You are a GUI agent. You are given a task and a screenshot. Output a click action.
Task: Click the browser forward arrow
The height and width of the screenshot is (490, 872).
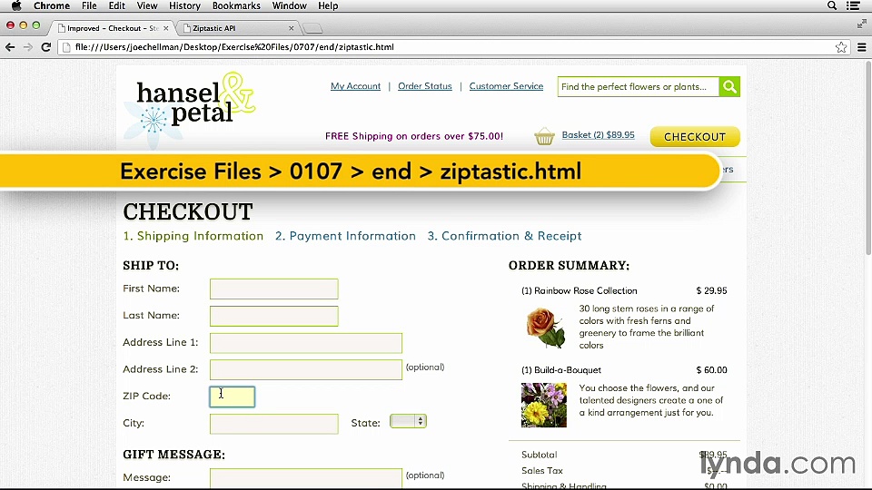(28, 47)
